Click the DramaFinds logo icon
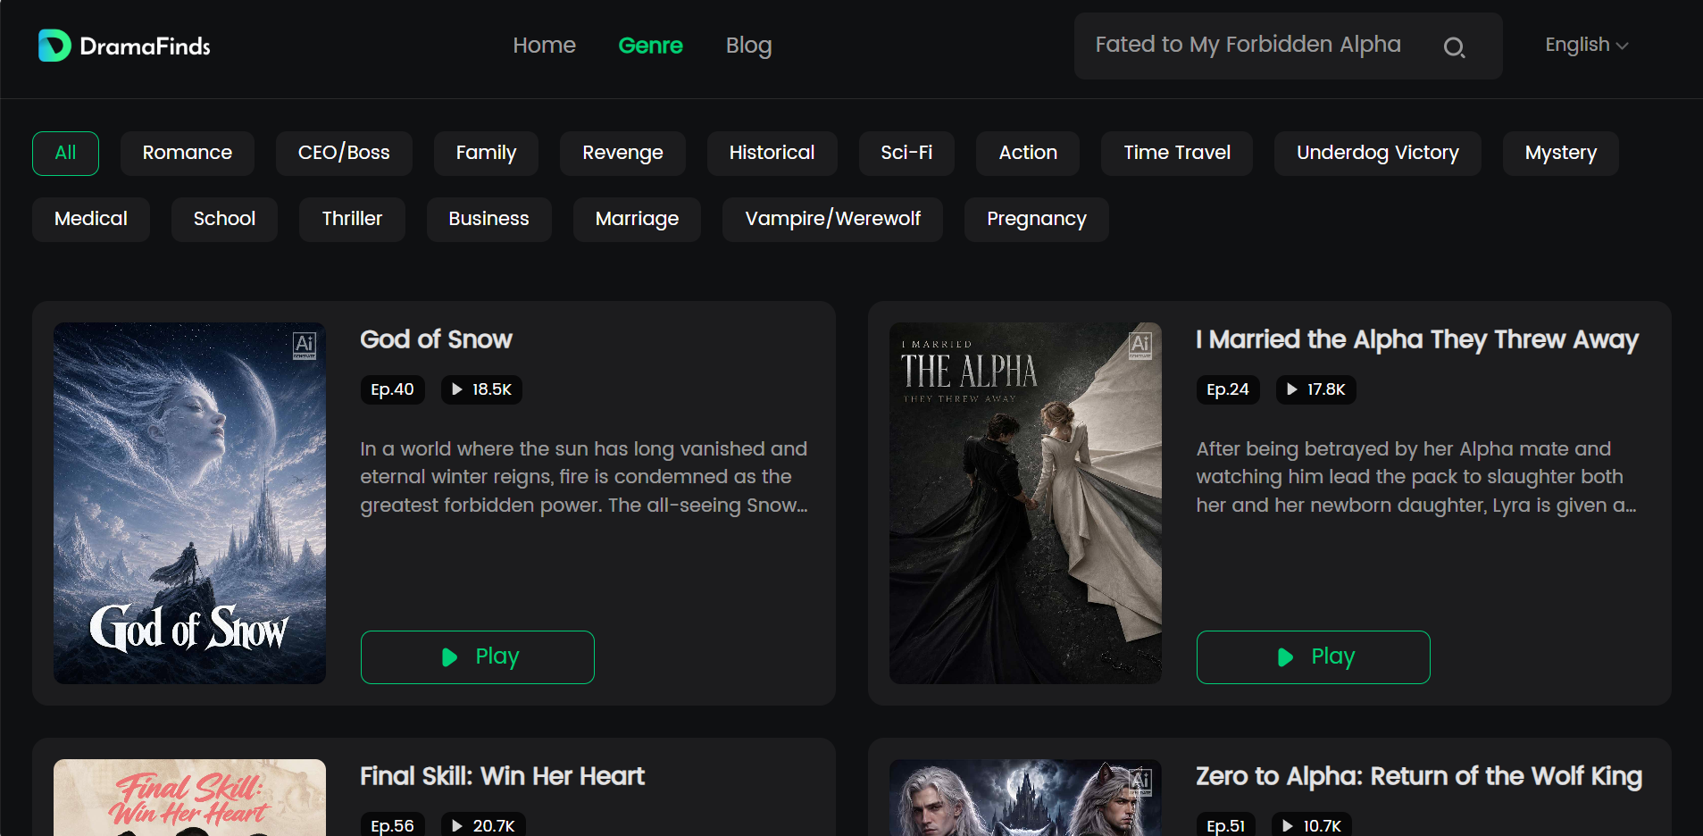1703x836 pixels. tap(54, 46)
